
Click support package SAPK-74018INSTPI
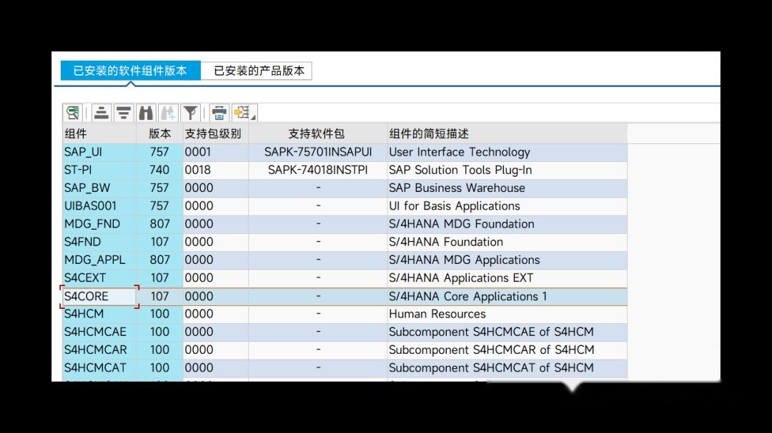point(317,170)
